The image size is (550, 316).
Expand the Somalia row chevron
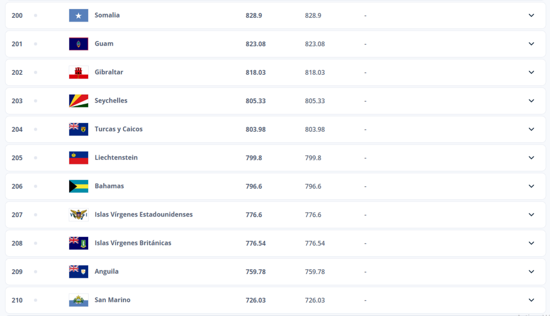[x=531, y=16]
